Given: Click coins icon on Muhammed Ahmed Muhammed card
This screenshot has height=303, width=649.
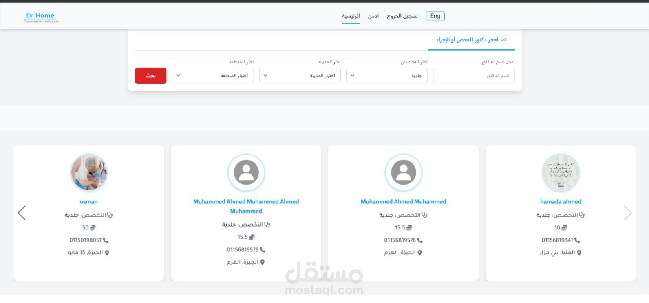Looking at the screenshot, I should coord(409,228).
